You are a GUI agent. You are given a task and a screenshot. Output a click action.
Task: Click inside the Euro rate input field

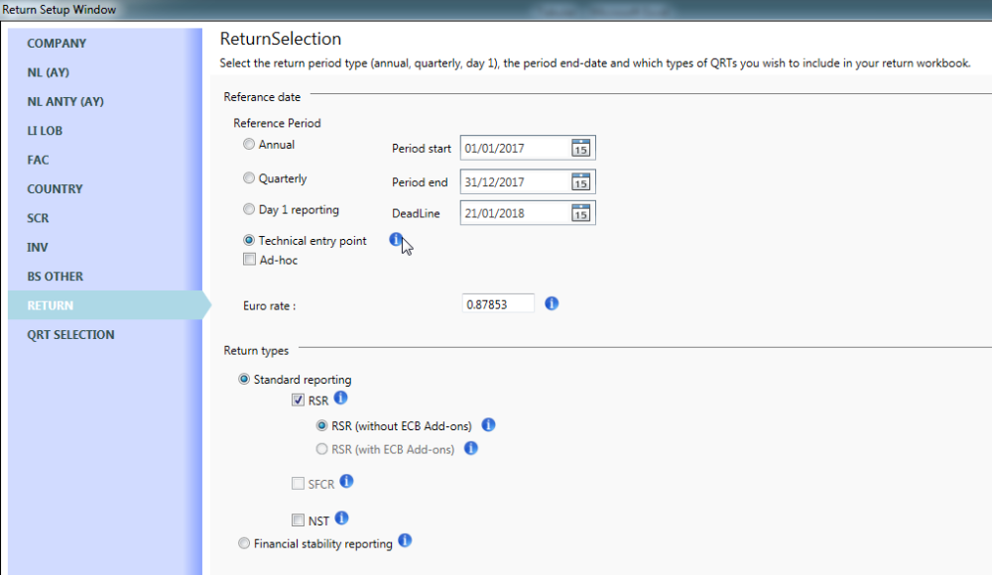500,303
